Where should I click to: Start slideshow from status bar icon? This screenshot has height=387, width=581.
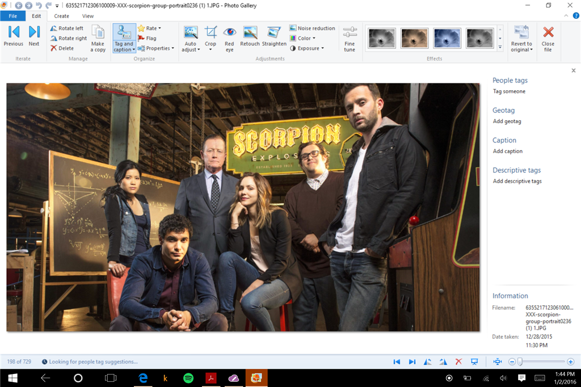(x=474, y=362)
